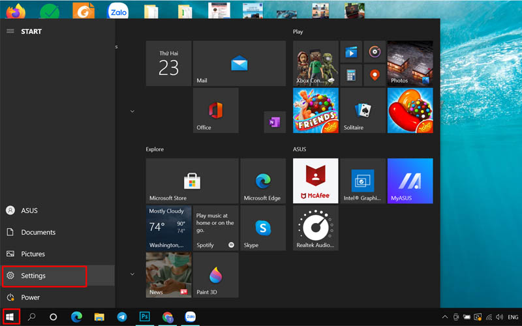The height and width of the screenshot is (326, 522).
Task: Open the Mail tile
Action: click(239, 64)
